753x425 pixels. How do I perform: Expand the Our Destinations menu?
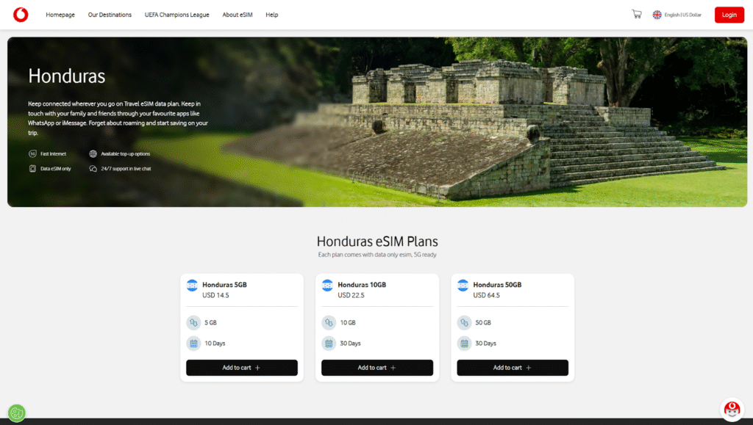pyautogui.click(x=109, y=14)
